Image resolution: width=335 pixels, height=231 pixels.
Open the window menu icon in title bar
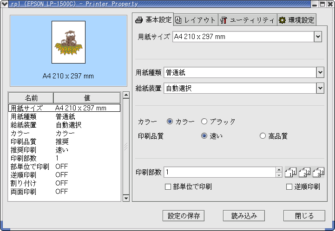click(x=4, y=4)
